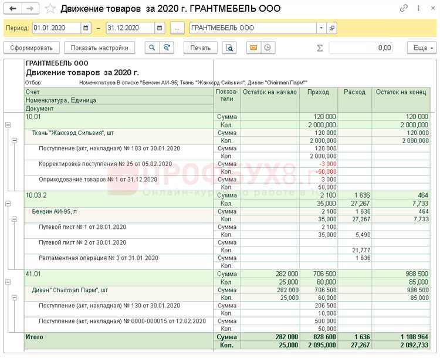Click the cancel search icon
The height and width of the screenshot is (358, 440).
(167, 48)
